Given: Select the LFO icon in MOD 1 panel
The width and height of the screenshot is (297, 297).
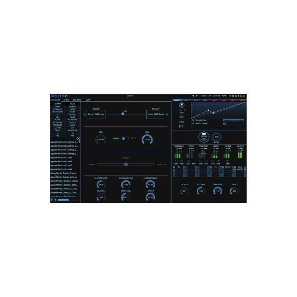Looking at the screenshot, I should pyautogui.click(x=182, y=105).
